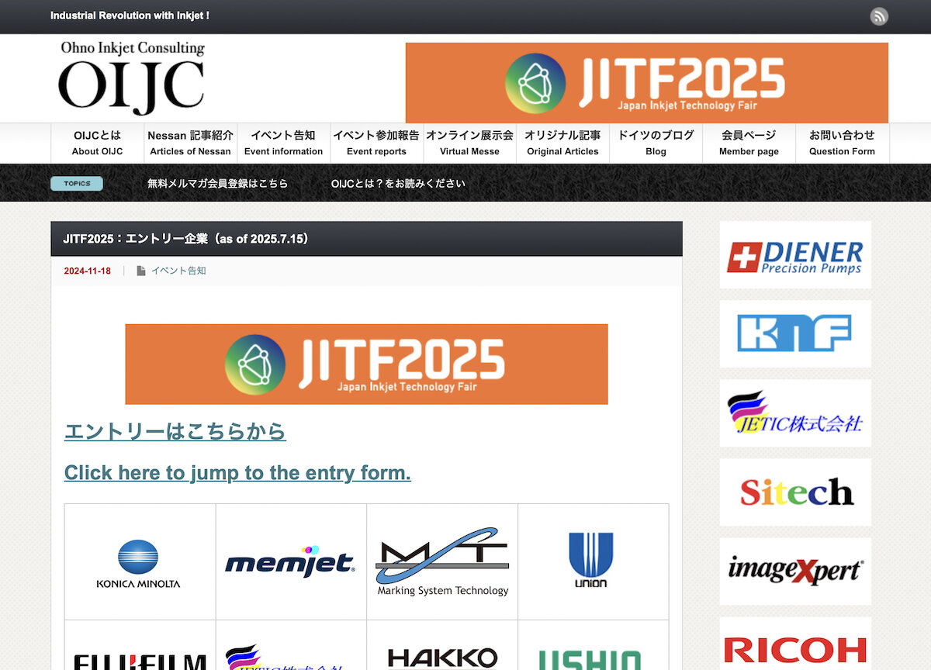
Task: Open the RSS feed icon
Action: [879, 16]
